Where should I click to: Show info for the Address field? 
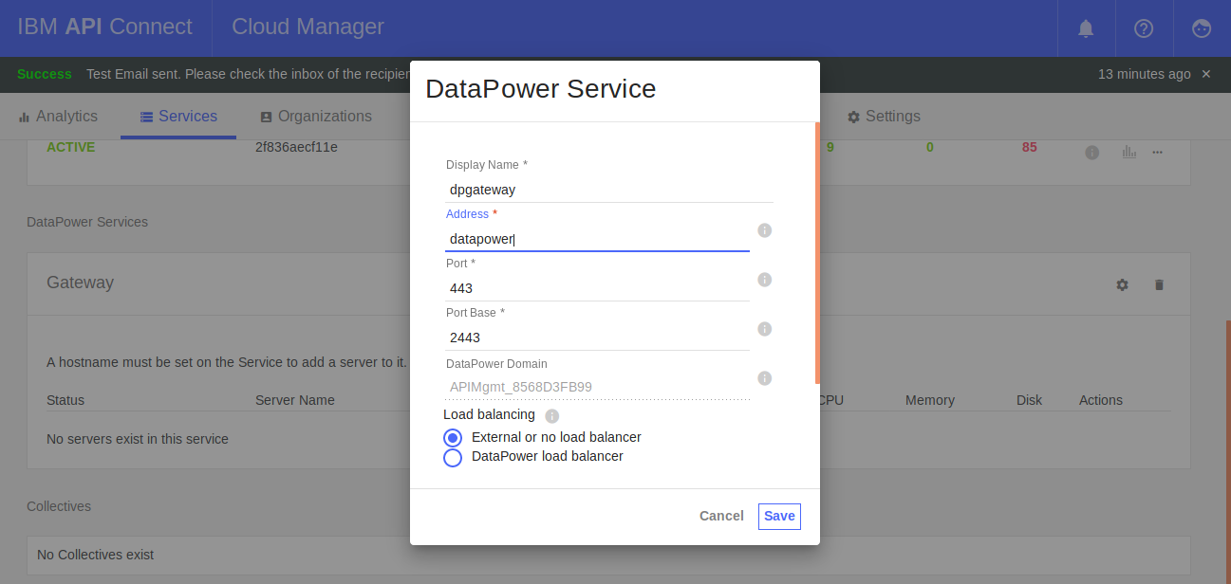764,230
